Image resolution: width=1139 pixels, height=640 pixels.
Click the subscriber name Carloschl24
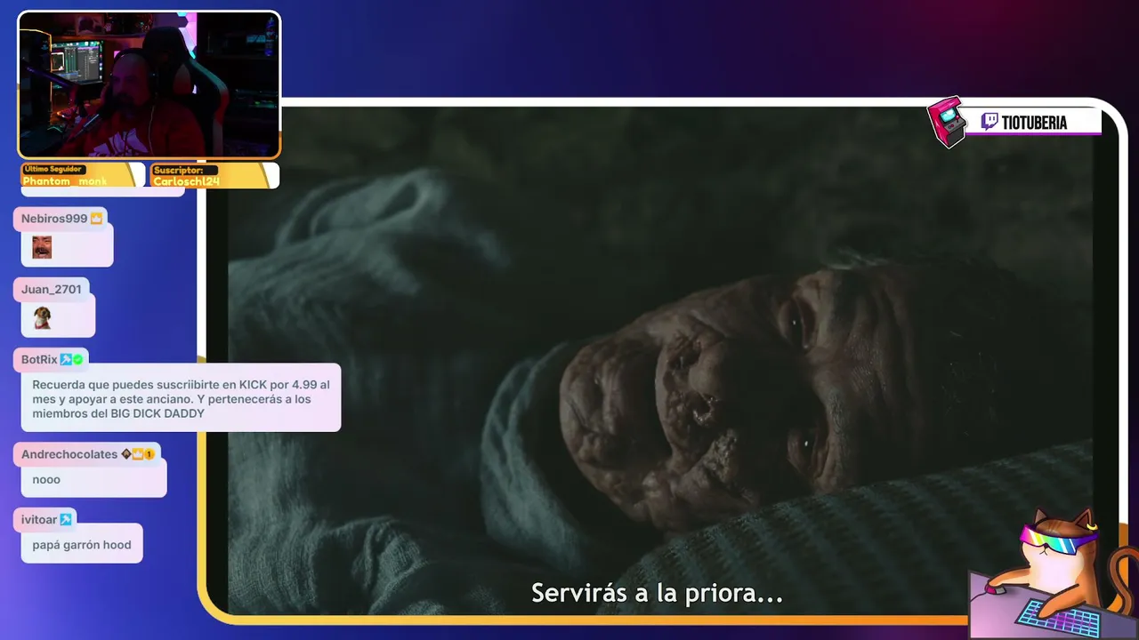[186, 181]
